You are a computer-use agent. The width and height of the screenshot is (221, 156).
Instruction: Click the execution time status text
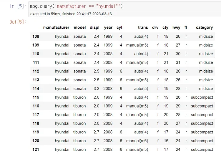pyautogui.click(x=71, y=14)
